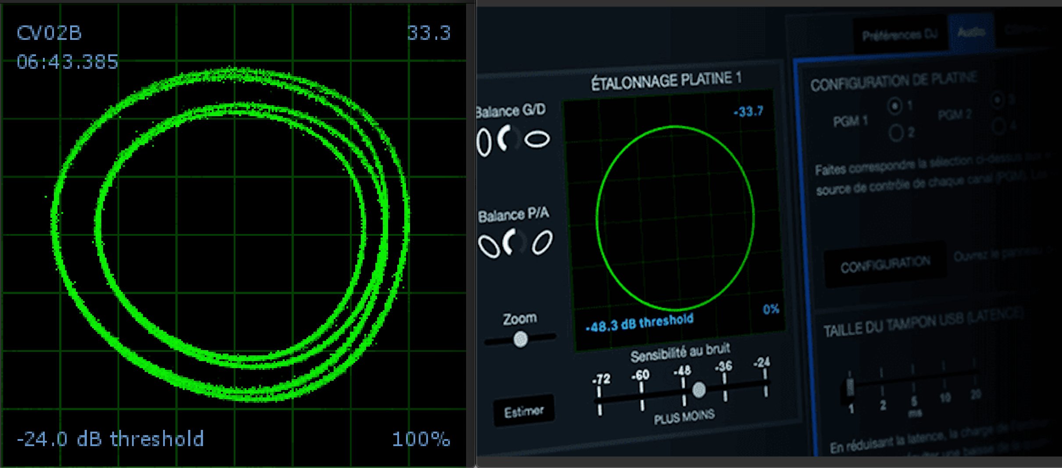Click the CONFIGURATION button
The width and height of the screenshot is (1062, 468).
(885, 265)
